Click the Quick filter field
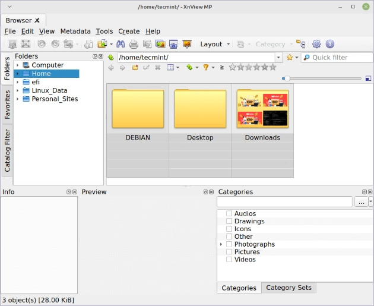 pos(337,58)
